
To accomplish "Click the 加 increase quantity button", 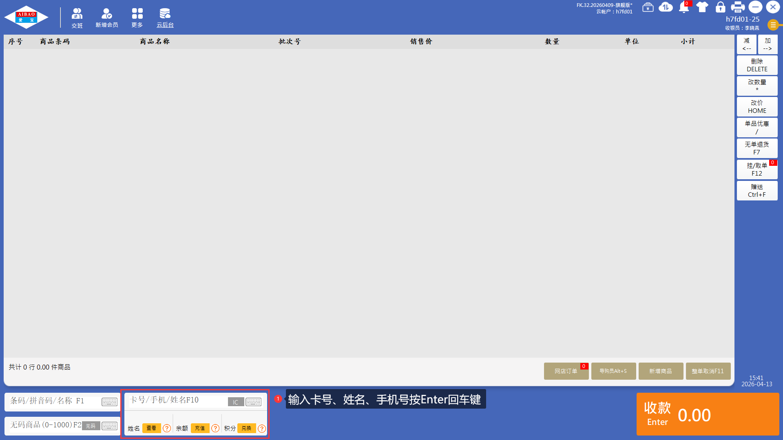I will (x=768, y=44).
